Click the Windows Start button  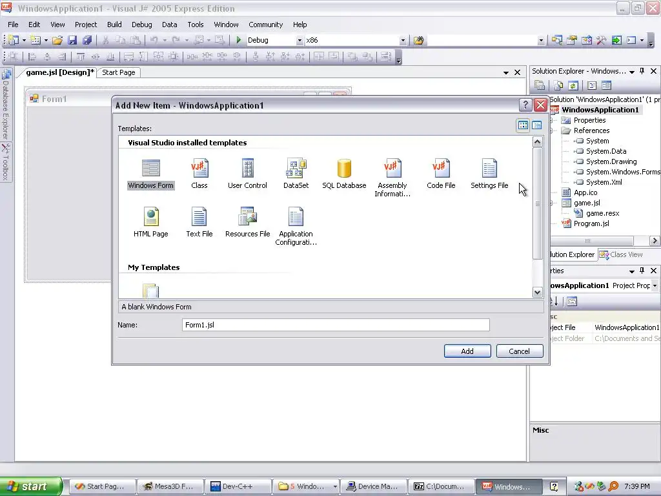tap(31, 486)
